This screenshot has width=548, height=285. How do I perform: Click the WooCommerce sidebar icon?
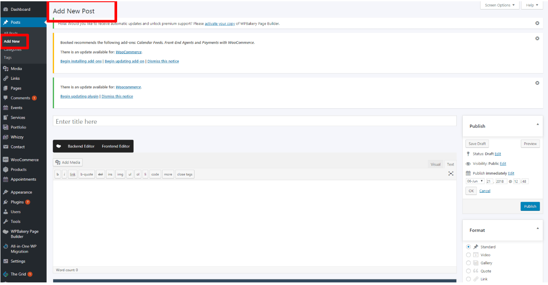6,160
